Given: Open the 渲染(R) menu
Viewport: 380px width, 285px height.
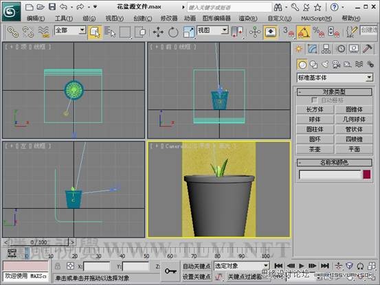Looking at the screenshot, I should pyautogui.click(x=248, y=19).
